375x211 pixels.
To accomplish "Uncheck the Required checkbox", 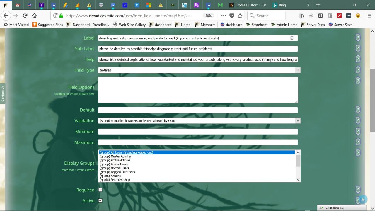I will 100,190.
